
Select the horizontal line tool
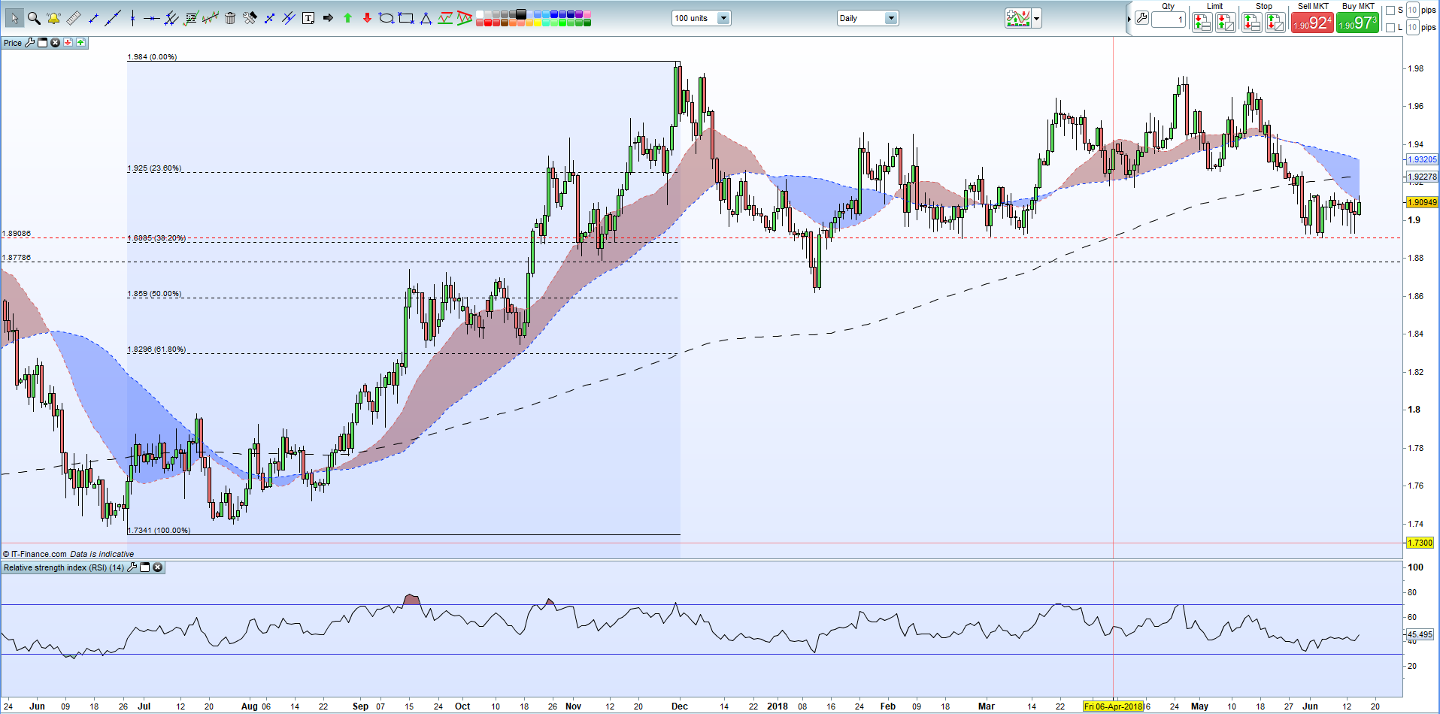(152, 18)
